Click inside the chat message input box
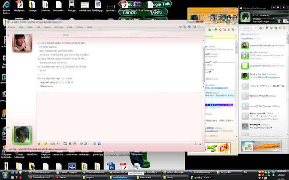 119,117
